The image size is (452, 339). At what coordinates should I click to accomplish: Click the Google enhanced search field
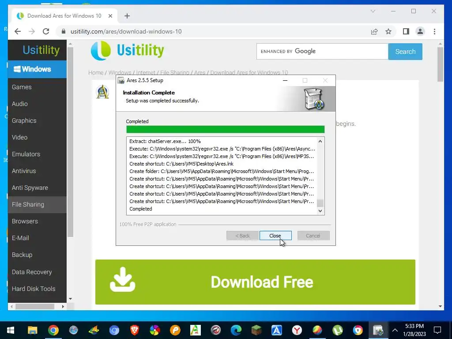322,51
